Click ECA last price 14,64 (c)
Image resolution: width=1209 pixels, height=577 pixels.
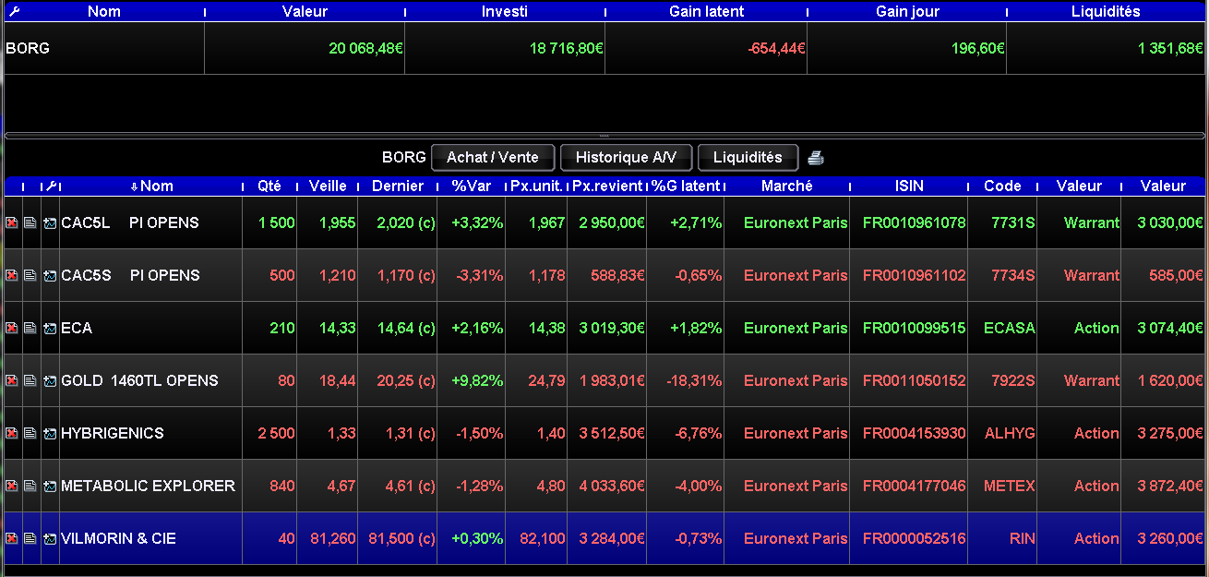coord(406,328)
